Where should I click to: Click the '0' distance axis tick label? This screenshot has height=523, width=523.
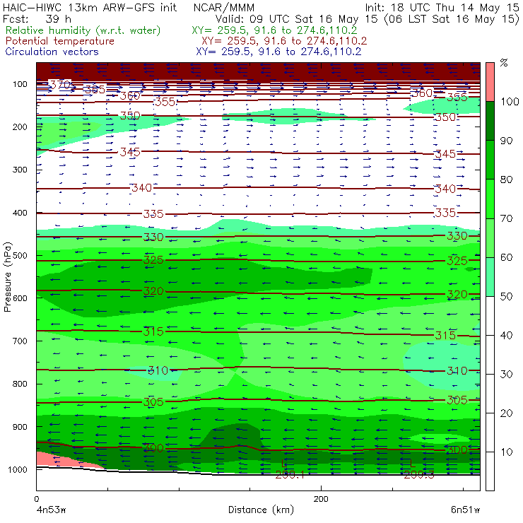coord(36,499)
